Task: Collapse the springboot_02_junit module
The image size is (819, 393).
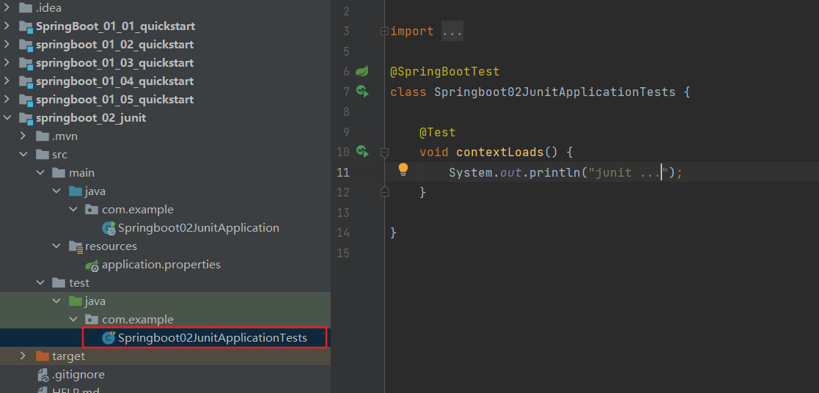Action: point(7,118)
